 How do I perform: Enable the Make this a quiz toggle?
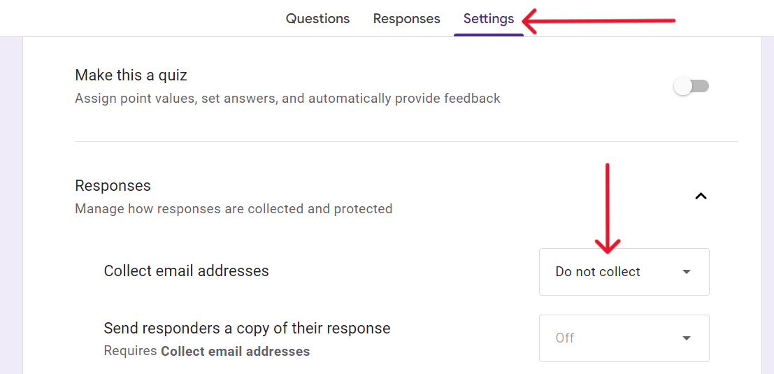click(x=691, y=86)
